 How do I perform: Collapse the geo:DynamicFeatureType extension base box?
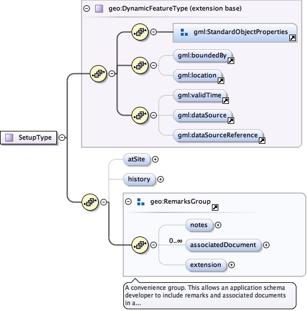[x=86, y=9]
